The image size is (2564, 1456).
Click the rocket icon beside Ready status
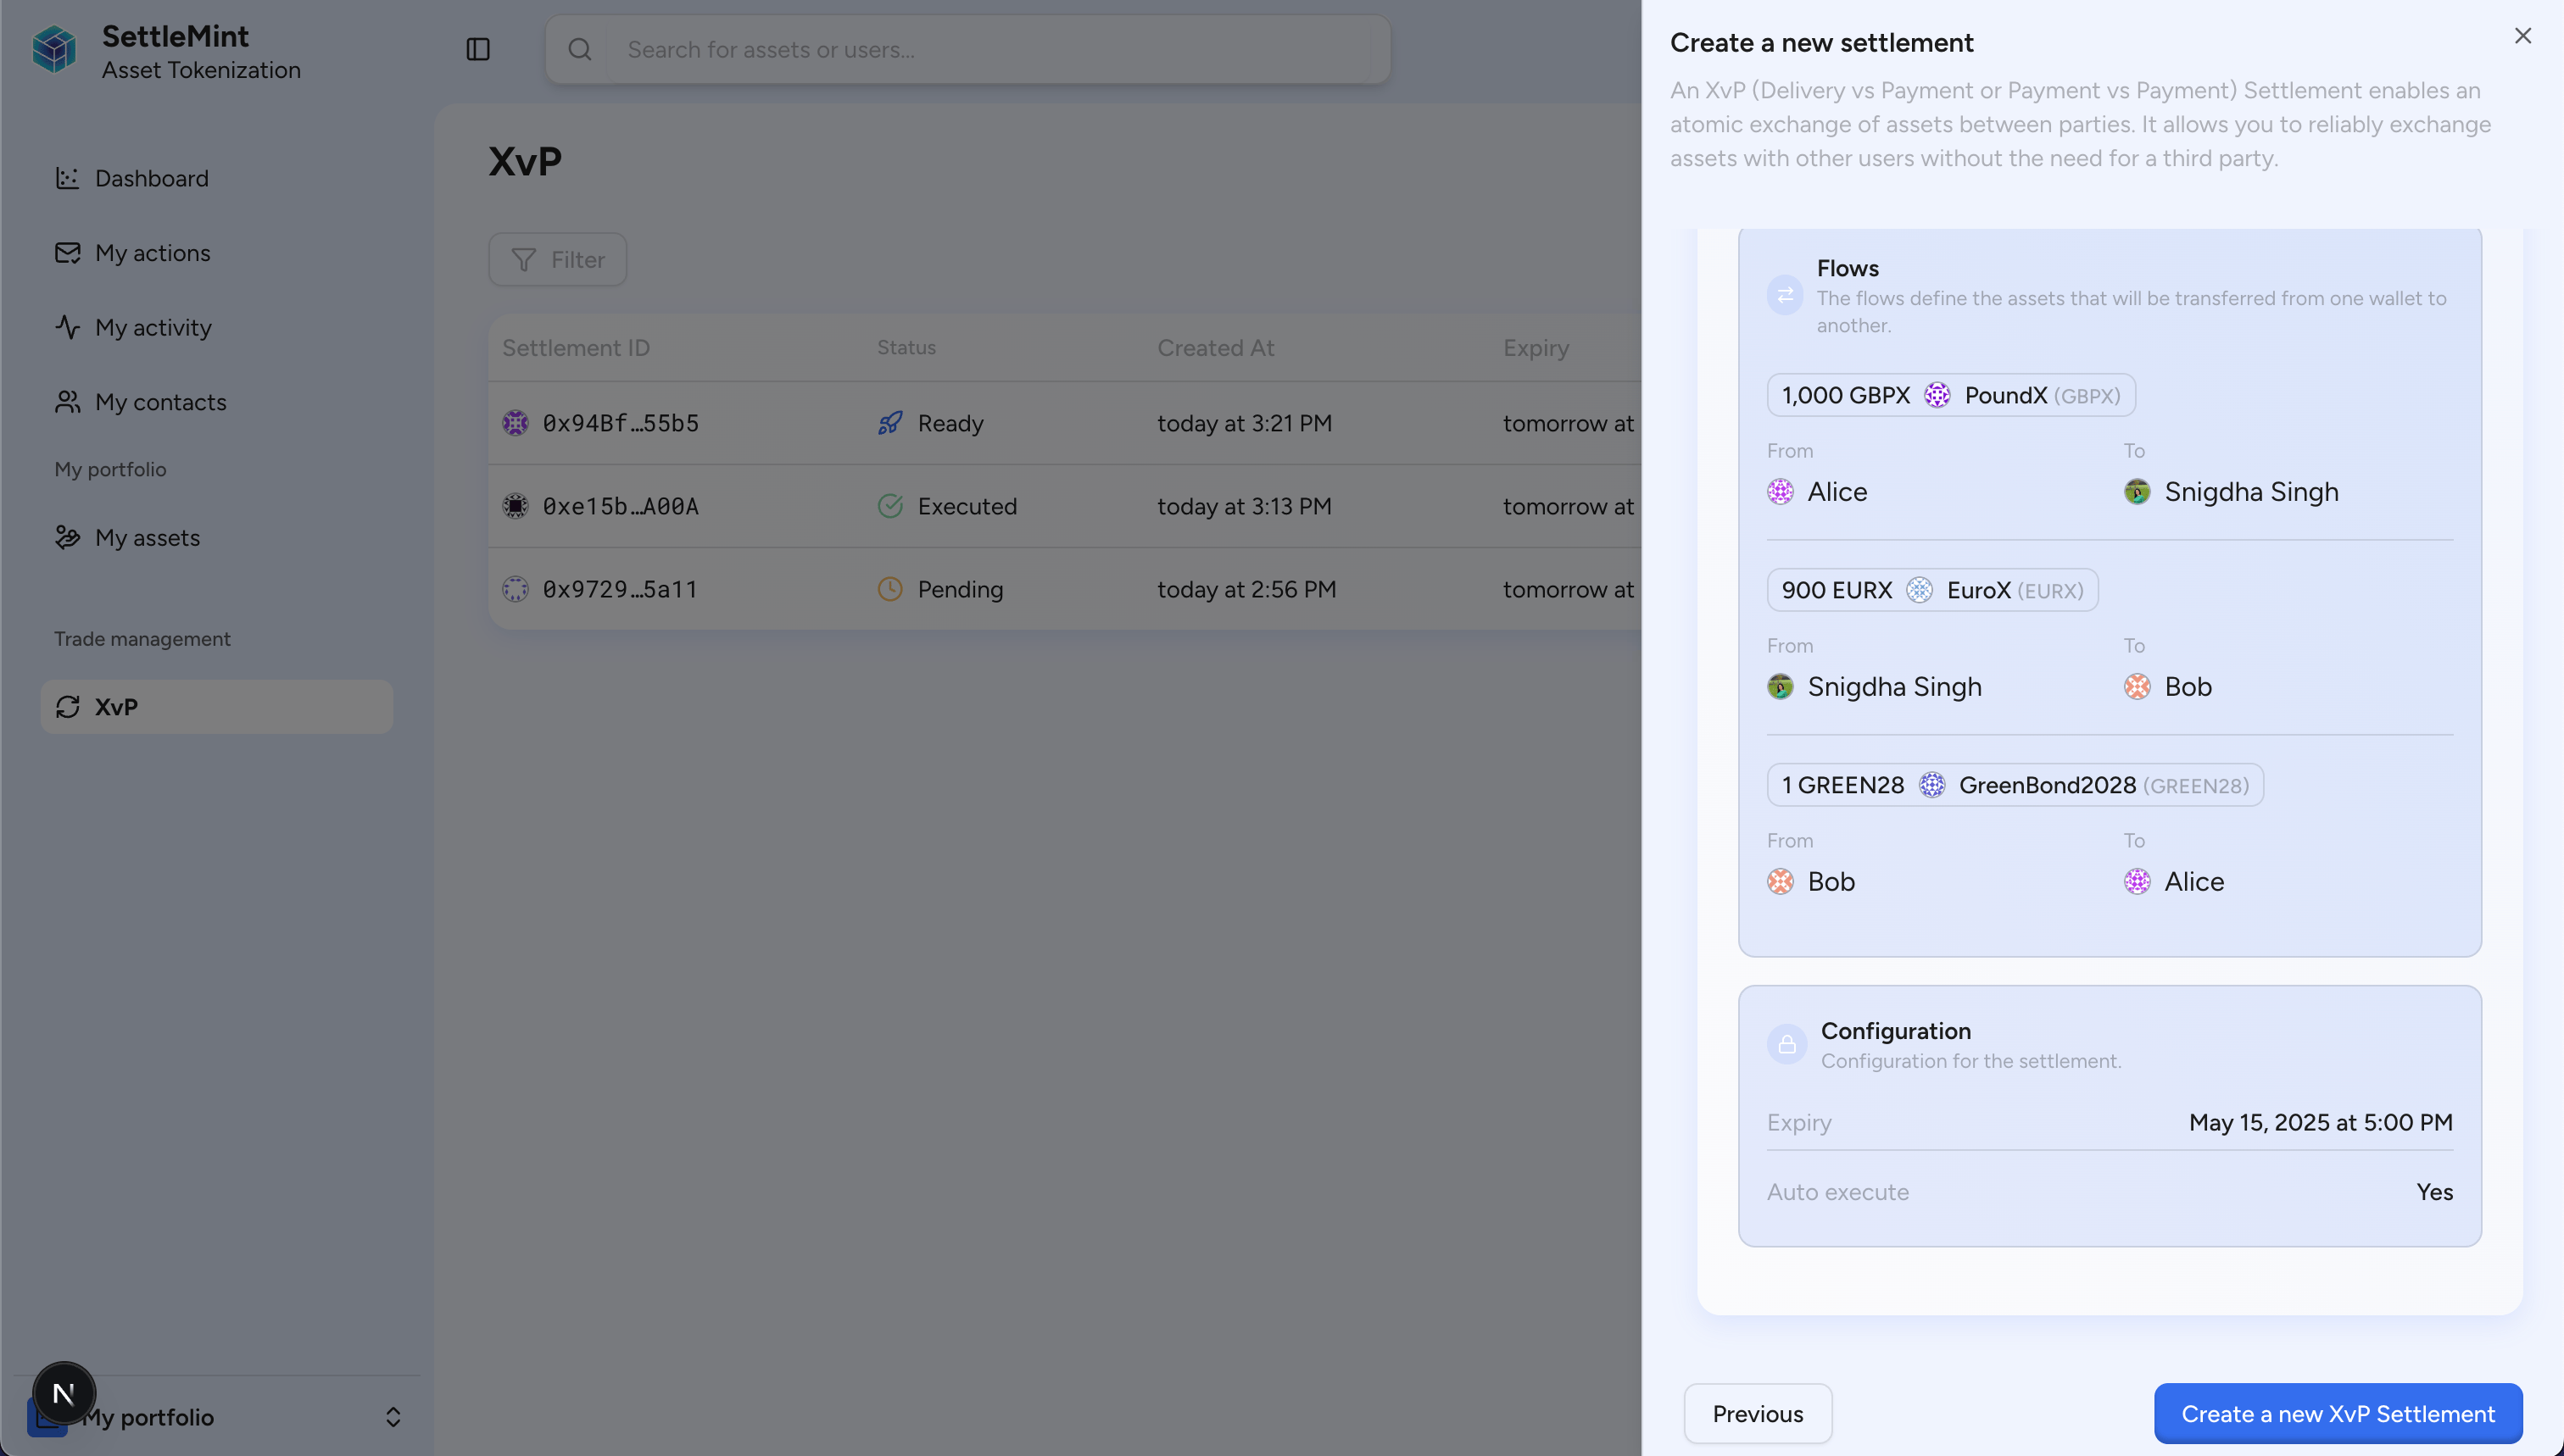(889, 423)
